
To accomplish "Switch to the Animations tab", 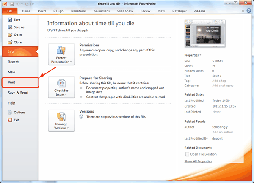I will pyautogui.click(x=102, y=11).
